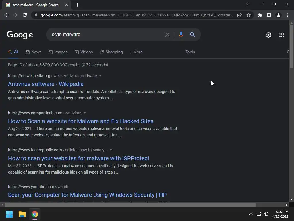
Task: Open the Windows Start menu
Action: (9, 214)
